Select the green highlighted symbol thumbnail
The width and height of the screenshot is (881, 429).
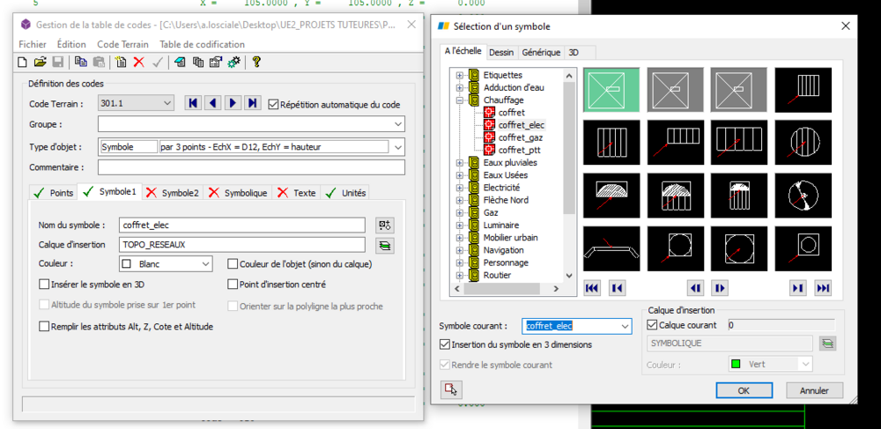click(611, 90)
